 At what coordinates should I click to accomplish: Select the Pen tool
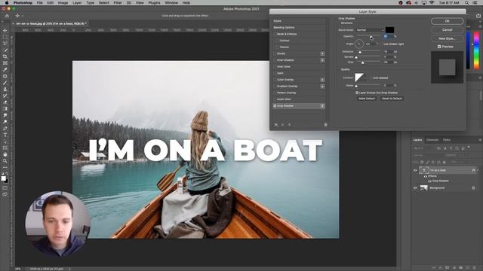(x=5, y=128)
